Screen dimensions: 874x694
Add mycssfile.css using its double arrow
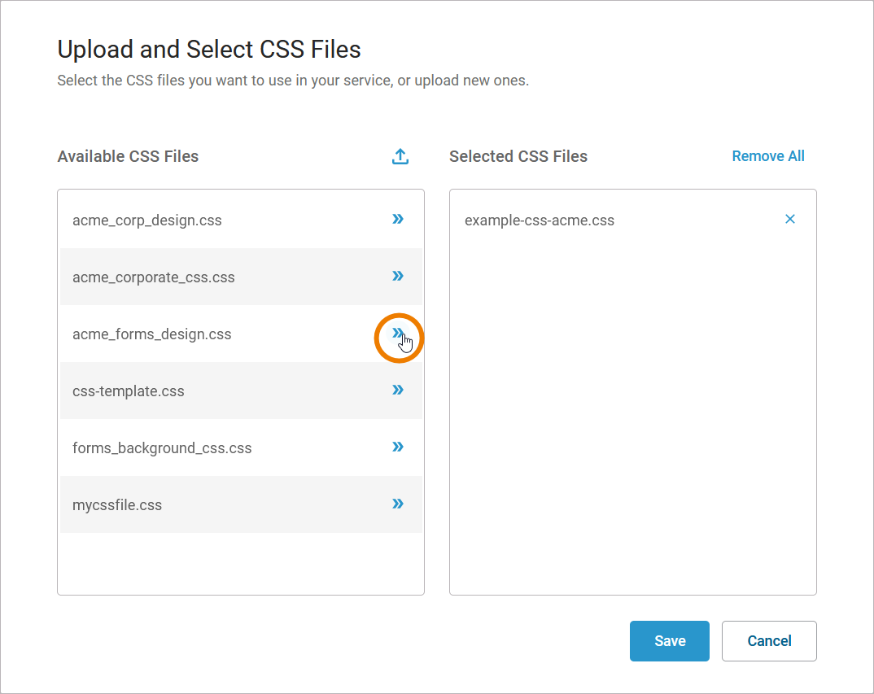tap(398, 504)
